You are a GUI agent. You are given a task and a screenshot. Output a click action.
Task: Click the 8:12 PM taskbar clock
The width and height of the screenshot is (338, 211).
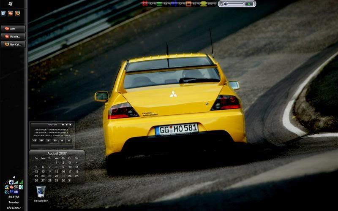click(14, 197)
